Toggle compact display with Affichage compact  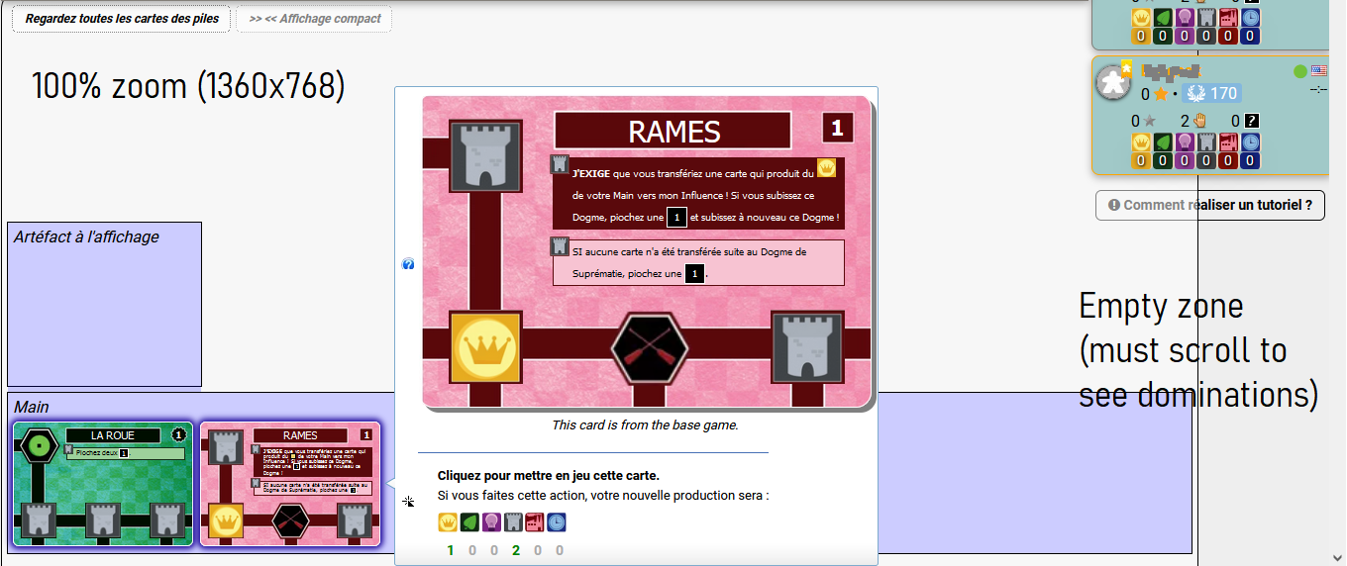(x=314, y=19)
